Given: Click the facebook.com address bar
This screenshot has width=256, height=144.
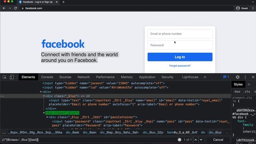Looking at the screenshot, I should click(x=127, y=8).
